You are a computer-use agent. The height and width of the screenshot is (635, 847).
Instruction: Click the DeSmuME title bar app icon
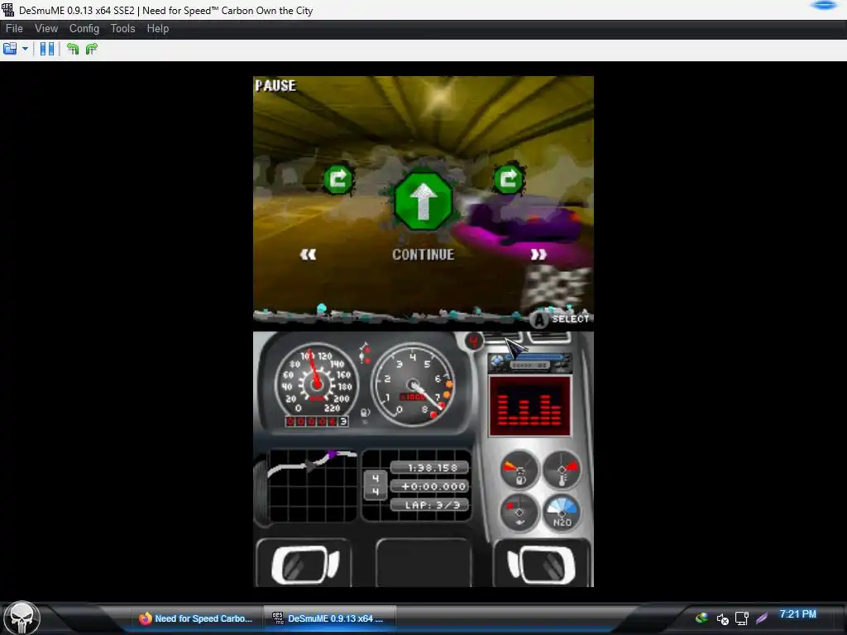pos(8,10)
